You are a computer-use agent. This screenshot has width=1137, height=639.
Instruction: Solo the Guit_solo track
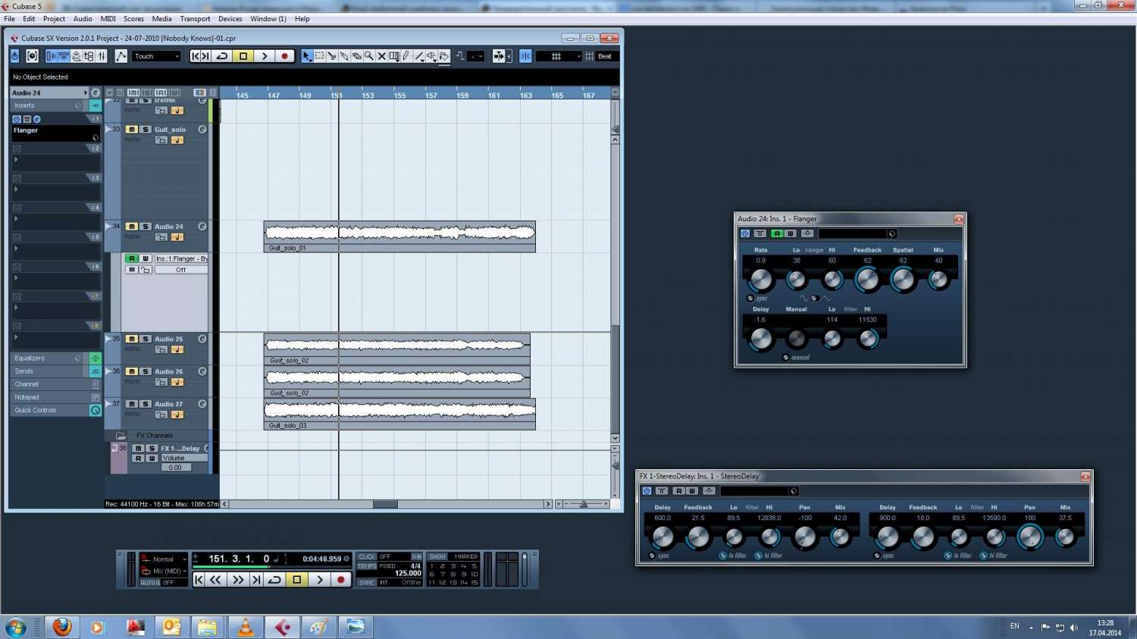click(146, 130)
